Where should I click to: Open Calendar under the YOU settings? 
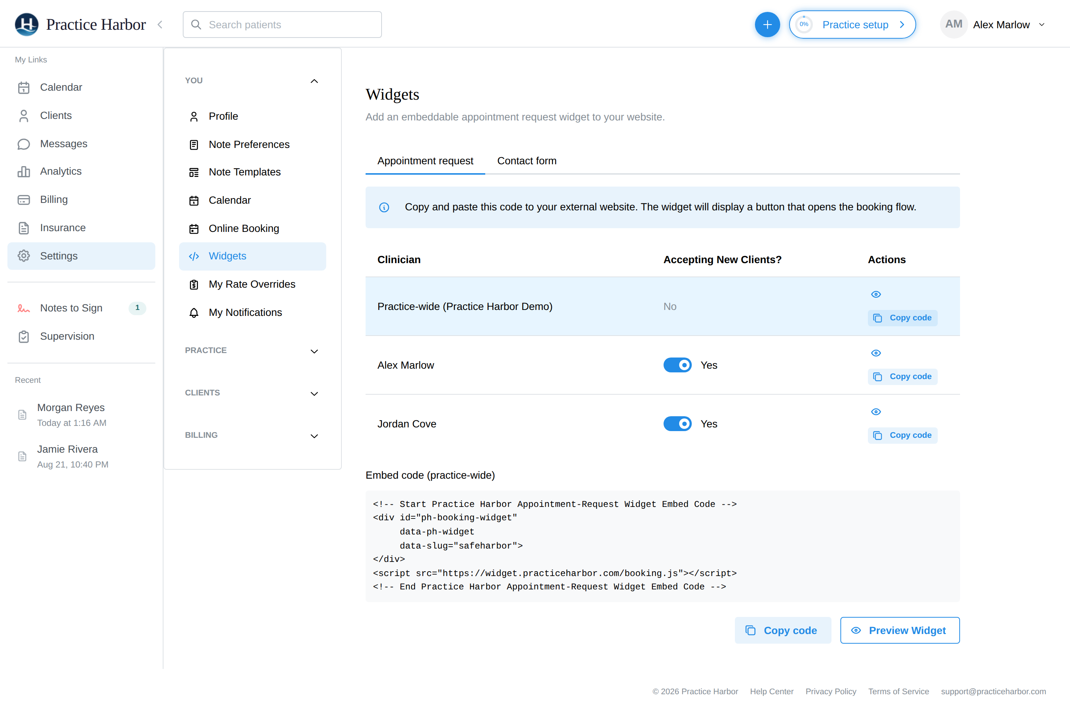pyautogui.click(x=252, y=201)
